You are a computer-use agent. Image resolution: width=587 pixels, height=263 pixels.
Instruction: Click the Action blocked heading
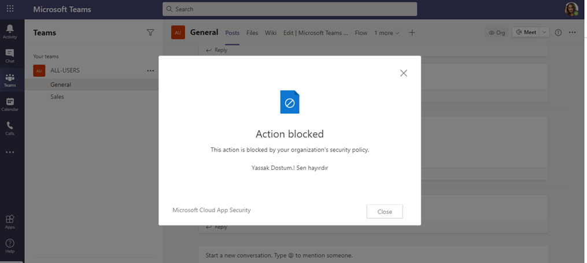(289, 134)
